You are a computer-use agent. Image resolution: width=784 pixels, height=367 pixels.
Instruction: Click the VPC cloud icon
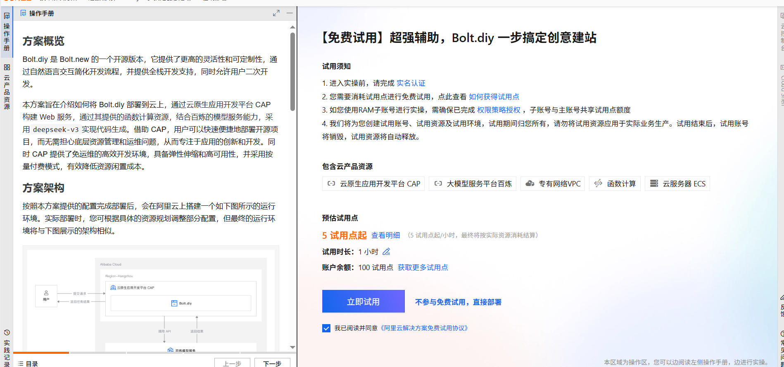(530, 183)
